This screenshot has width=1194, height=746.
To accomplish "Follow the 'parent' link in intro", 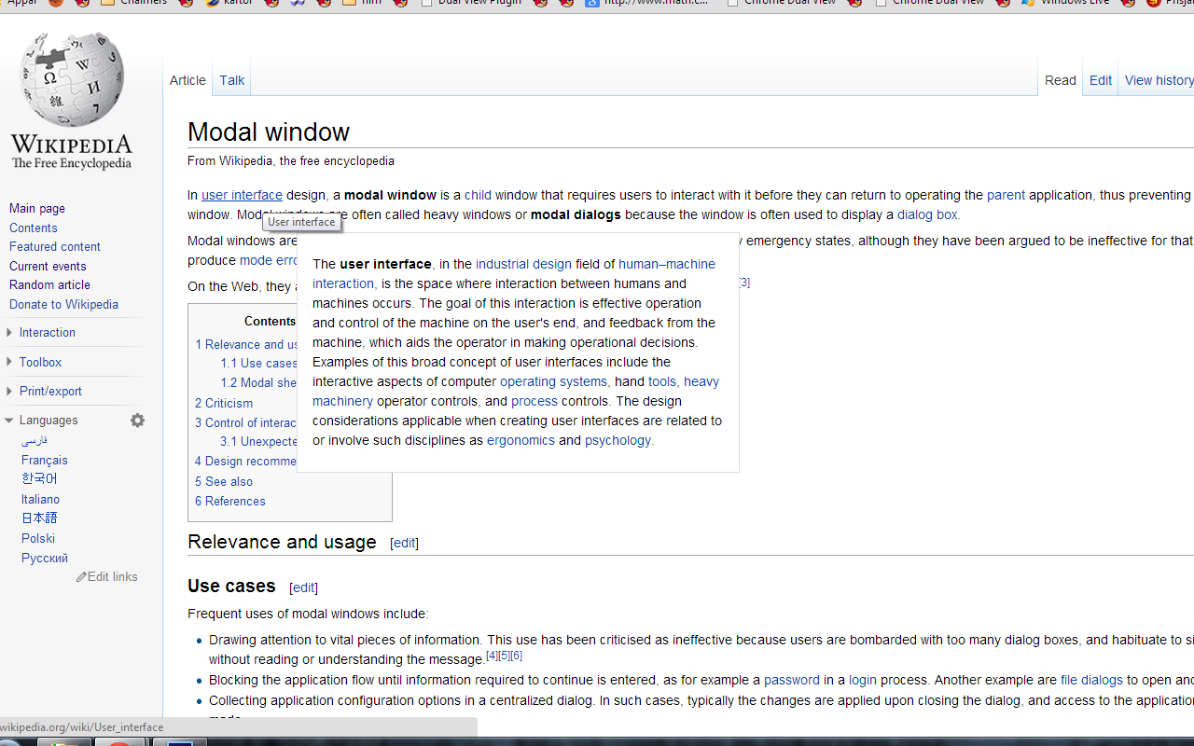I will tap(1006, 195).
